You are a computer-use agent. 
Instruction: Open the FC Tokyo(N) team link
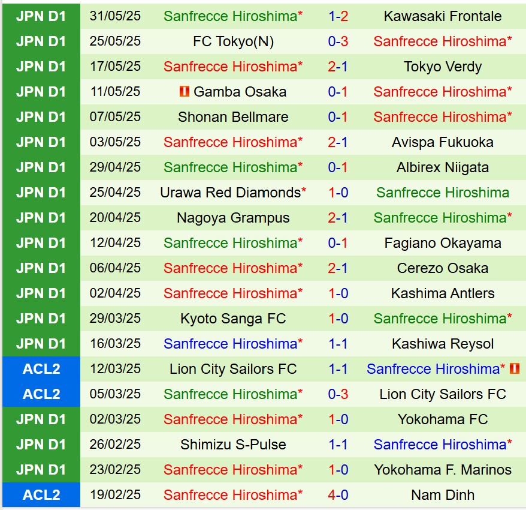pos(233,41)
